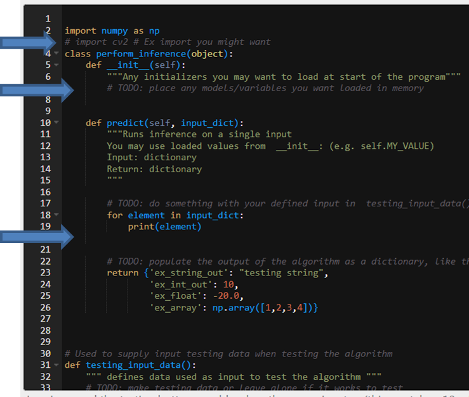Click the "'ex_float': -20.0" line

click(x=197, y=296)
